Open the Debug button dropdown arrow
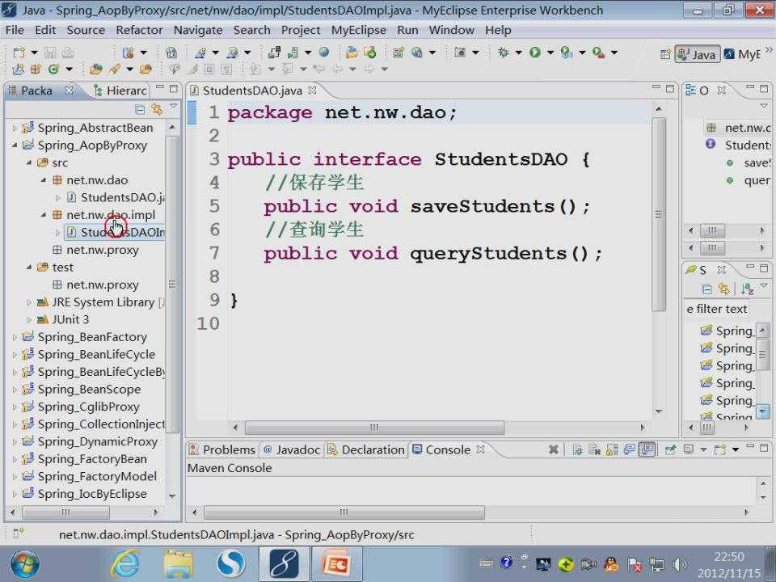 point(518,53)
